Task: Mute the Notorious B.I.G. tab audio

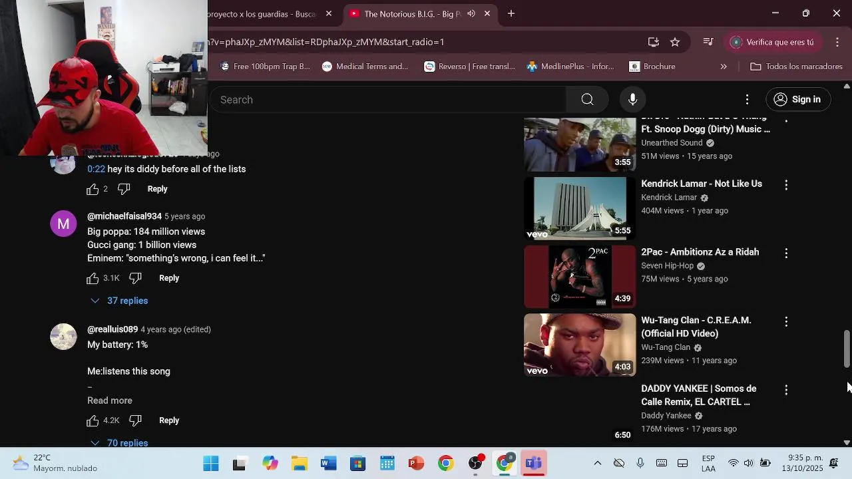Action: point(471,13)
